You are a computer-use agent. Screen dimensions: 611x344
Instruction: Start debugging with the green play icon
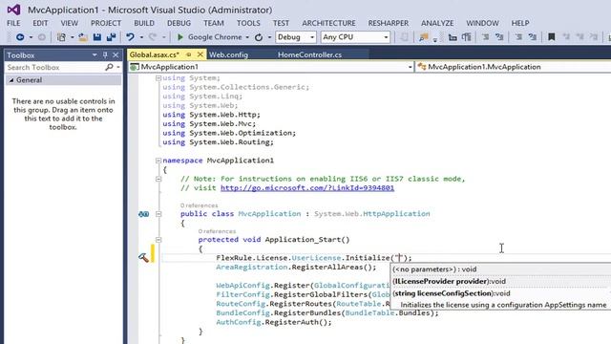point(180,37)
